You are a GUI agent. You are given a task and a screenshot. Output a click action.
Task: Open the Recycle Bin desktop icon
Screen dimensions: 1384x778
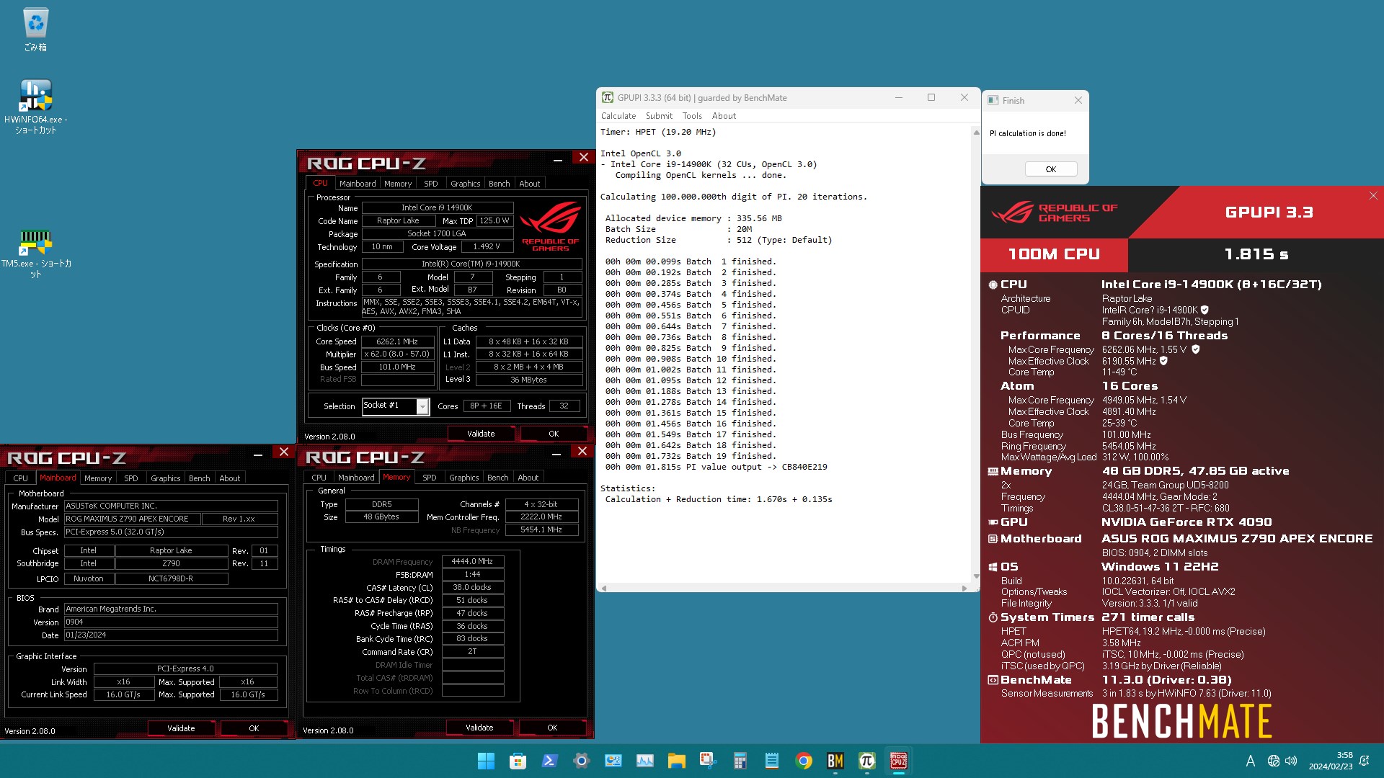pyautogui.click(x=35, y=30)
